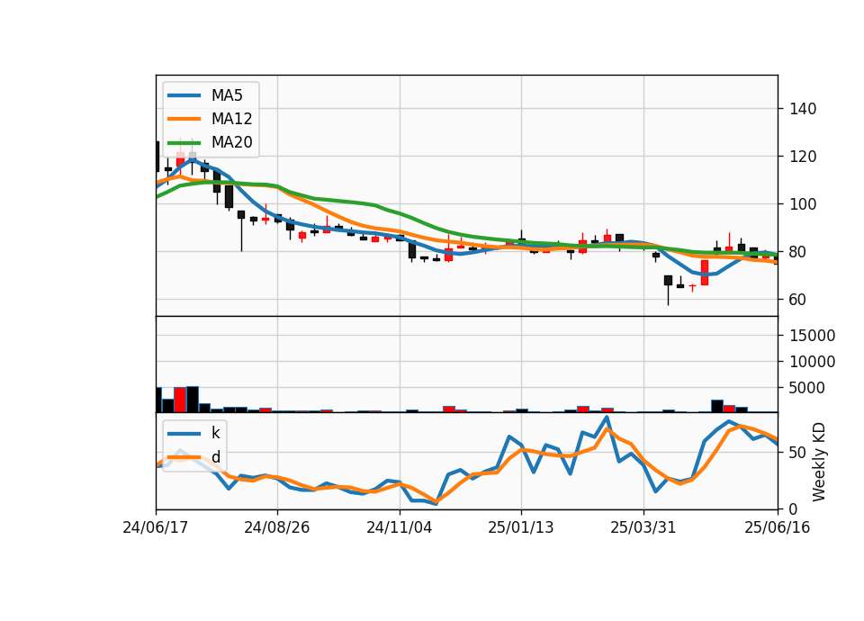Click the 80 price axis tick
The width and height of the screenshot is (864, 621).
pyautogui.click(x=798, y=252)
